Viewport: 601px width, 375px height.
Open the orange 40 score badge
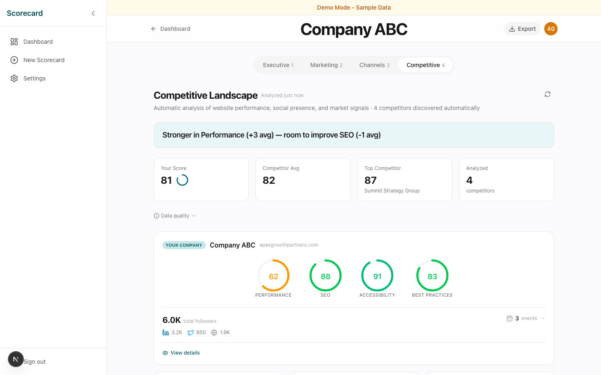pos(551,29)
